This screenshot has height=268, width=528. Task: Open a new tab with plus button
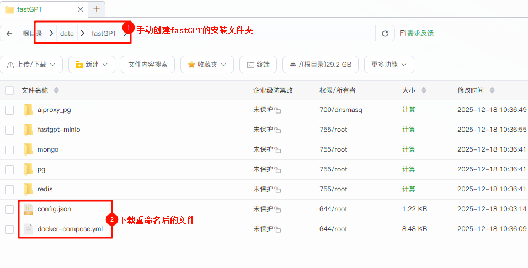(x=97, y=9)
